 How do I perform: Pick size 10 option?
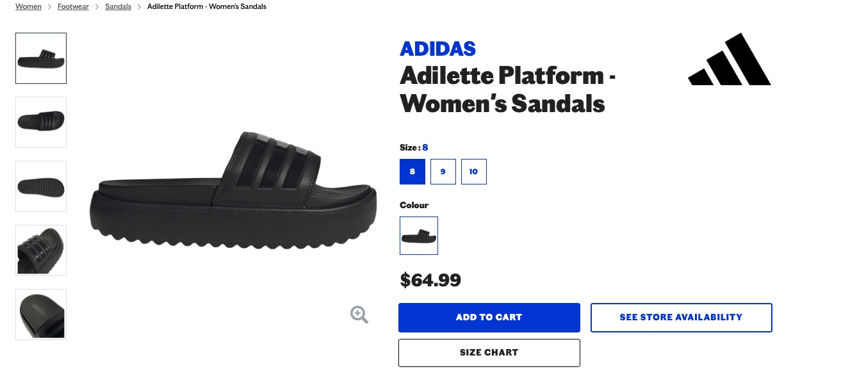(474, 172)
